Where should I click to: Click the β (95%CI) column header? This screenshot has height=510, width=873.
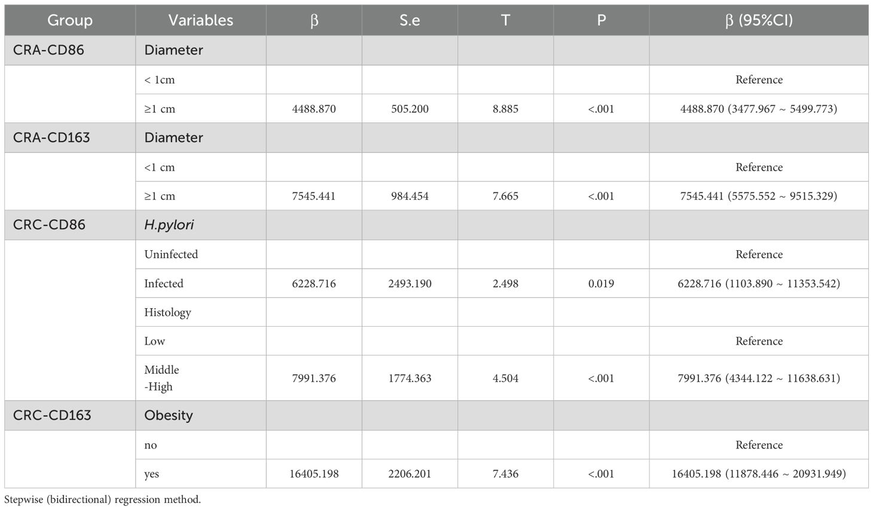tap(758, 20)
